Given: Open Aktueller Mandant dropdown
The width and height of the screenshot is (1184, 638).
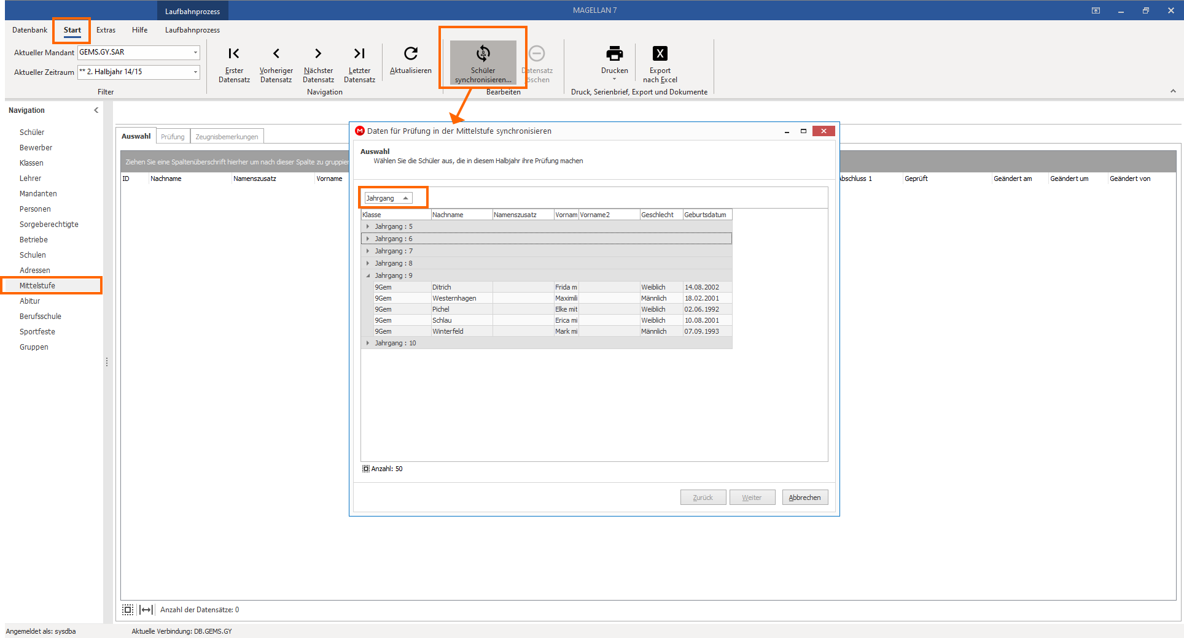Looking at the screenshot, I should click(196, 53).
